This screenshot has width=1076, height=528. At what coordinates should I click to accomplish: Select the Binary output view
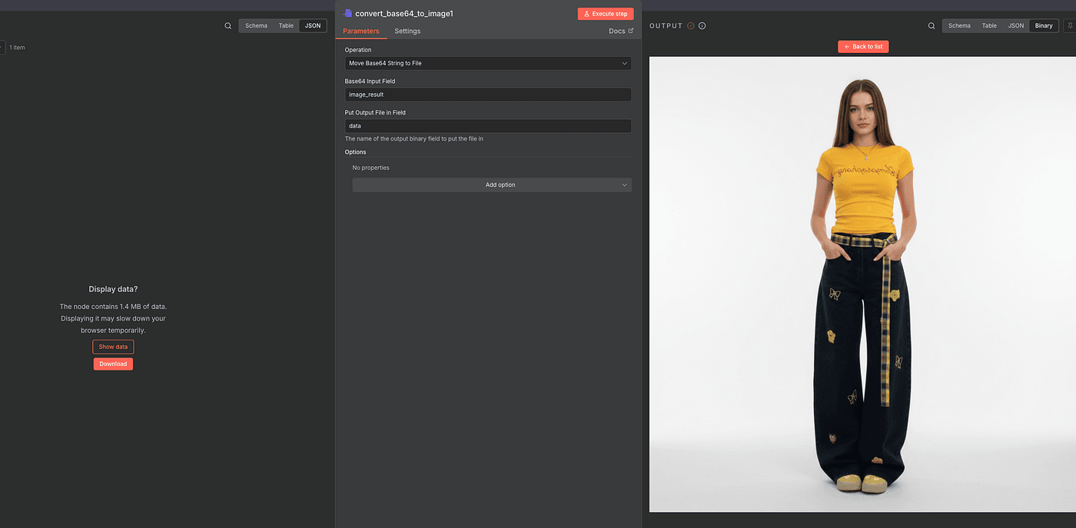[1044, 25]
